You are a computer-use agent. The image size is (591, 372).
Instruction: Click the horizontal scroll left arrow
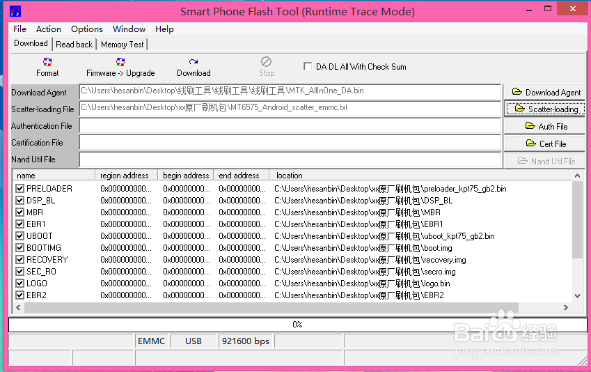[18, 307]
